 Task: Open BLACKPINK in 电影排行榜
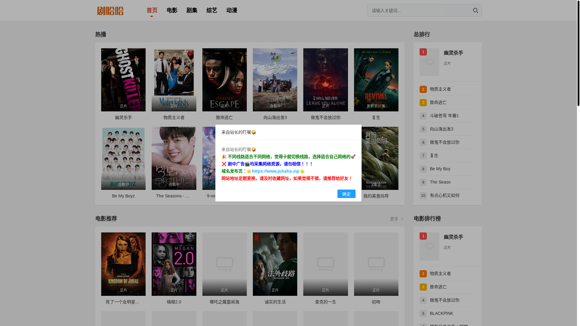(441, 313)
